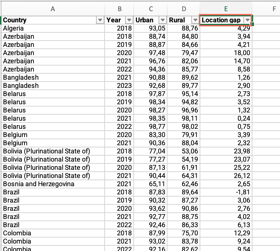Click the Location gap header cell
This screenshot has width=280, height=251.
(226, 20)
